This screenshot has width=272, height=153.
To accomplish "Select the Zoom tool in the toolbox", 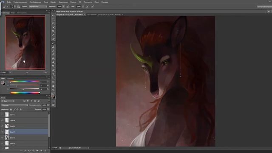I will click(x=53, y=90).
